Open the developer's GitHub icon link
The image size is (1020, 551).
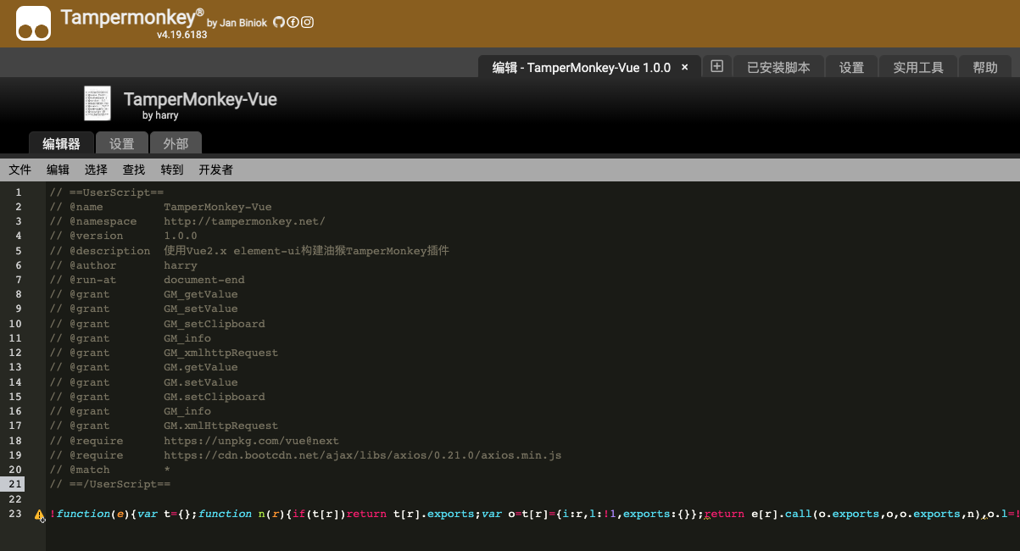[x=279, y=22]
